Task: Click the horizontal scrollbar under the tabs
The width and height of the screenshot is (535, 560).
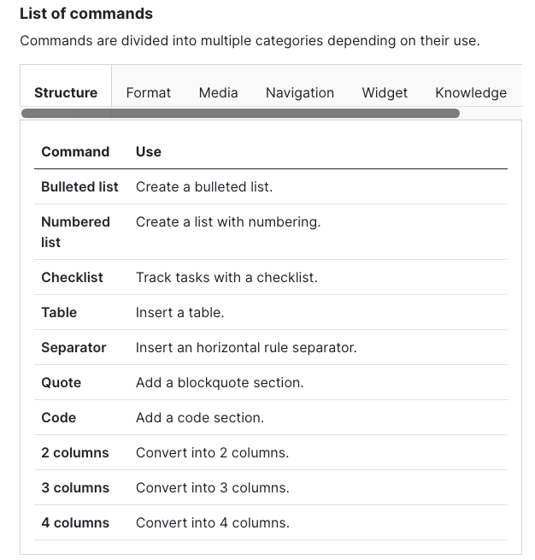Action: coord(240,113)
